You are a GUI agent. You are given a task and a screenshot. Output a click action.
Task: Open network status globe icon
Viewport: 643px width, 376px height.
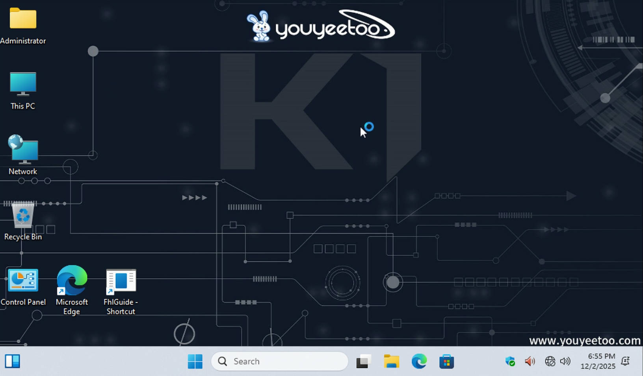[550, 361]
